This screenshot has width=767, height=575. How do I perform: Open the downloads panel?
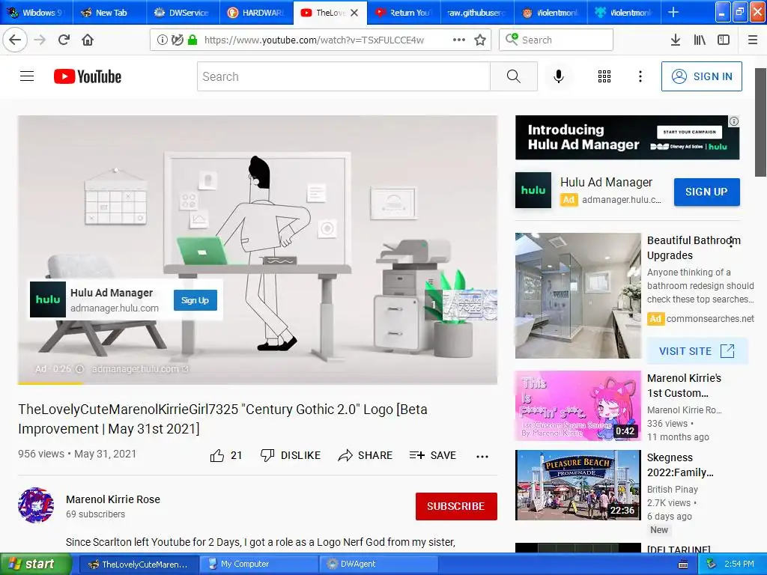676,40
